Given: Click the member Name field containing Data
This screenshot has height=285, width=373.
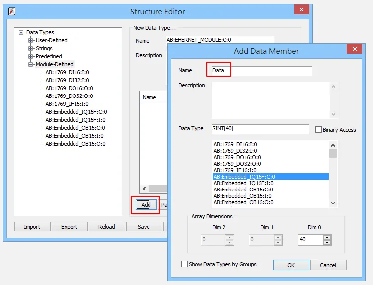Looking at the screenshot, I should [x=262, y=71].
